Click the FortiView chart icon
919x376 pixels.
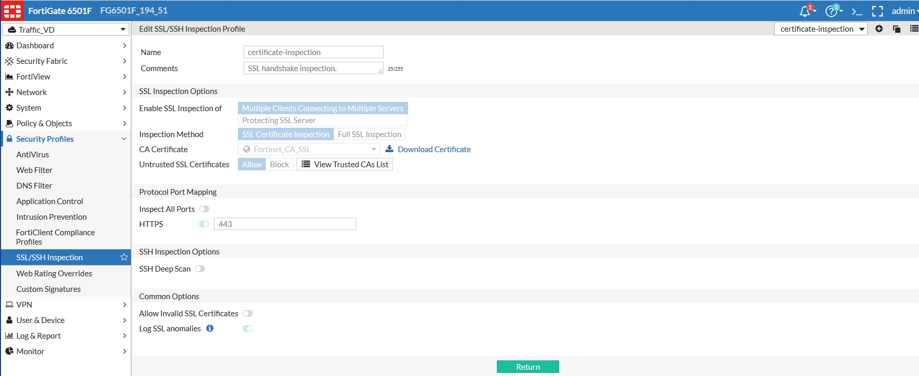pyautogui.click(x=9, y=77)
